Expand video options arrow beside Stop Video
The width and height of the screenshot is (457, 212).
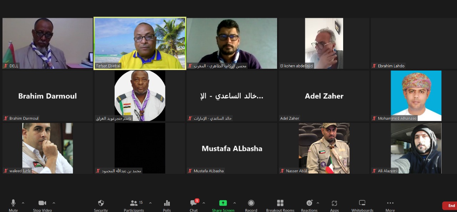(x=54, y=203)
